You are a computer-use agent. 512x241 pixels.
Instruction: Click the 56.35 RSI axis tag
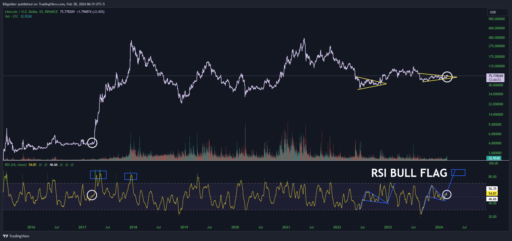coord(492,189)
